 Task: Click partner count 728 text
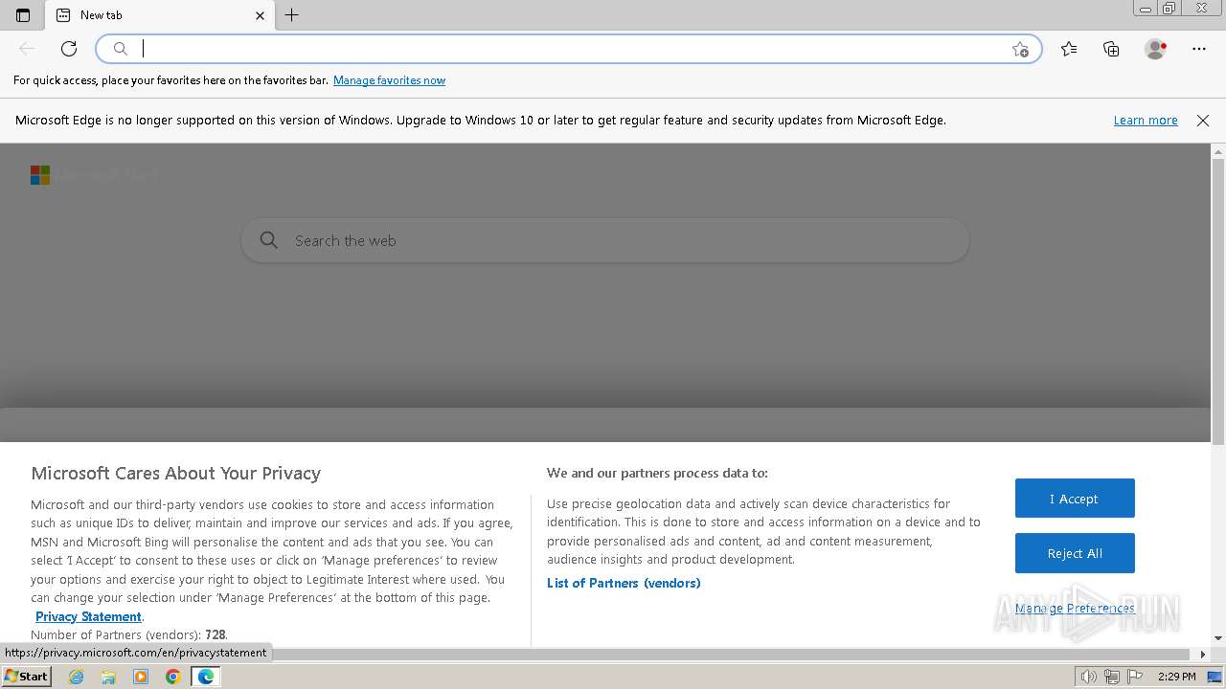click(x=216, y=634)
